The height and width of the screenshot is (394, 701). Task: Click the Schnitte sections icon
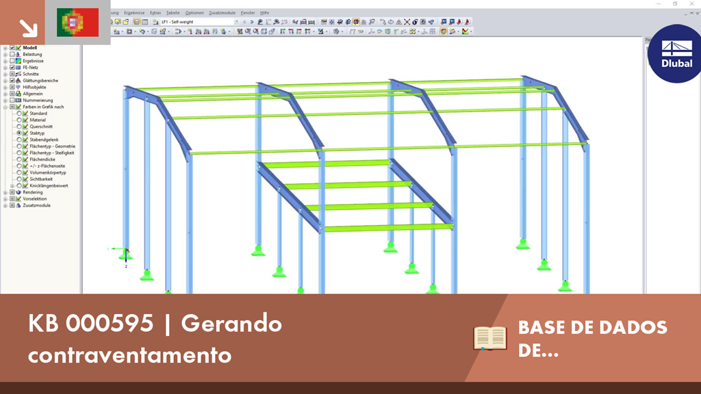point(18,74)
